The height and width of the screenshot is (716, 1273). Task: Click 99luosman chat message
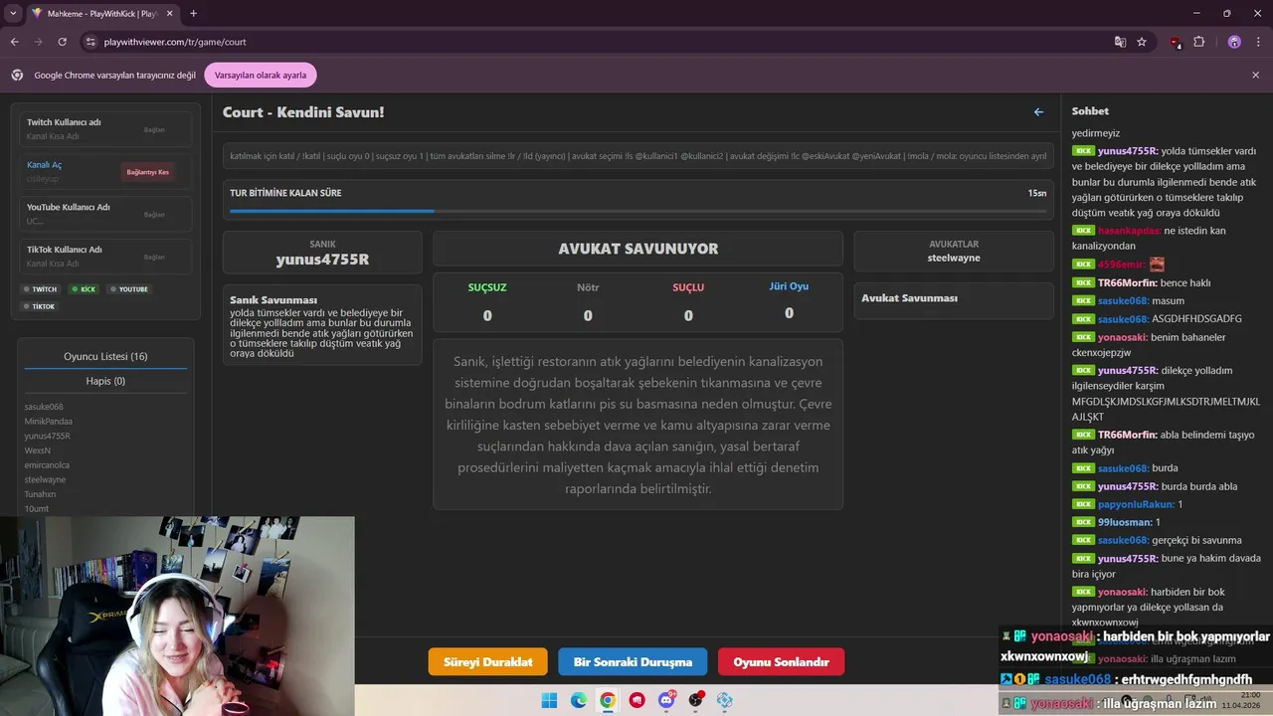pos(1116,522)
